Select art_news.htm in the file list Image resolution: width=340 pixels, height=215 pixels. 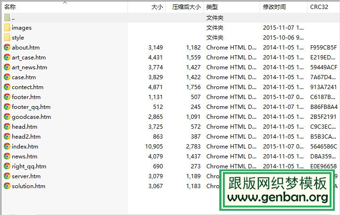29,67
